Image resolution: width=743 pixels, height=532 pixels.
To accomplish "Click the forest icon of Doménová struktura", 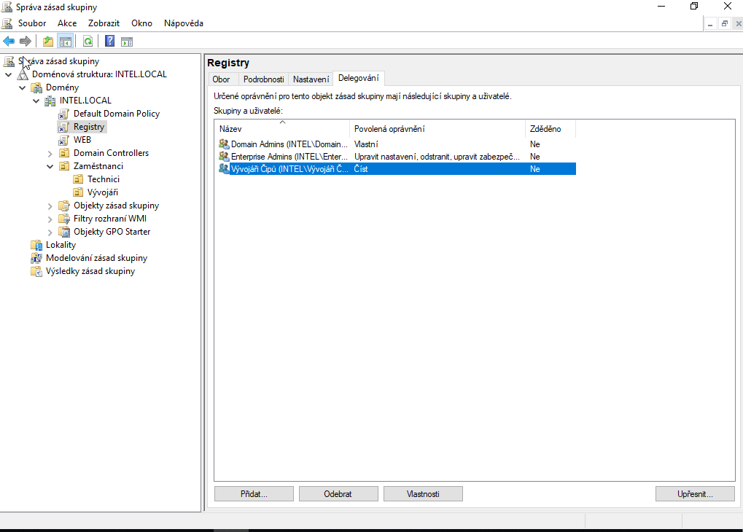I will click(23, 74).
